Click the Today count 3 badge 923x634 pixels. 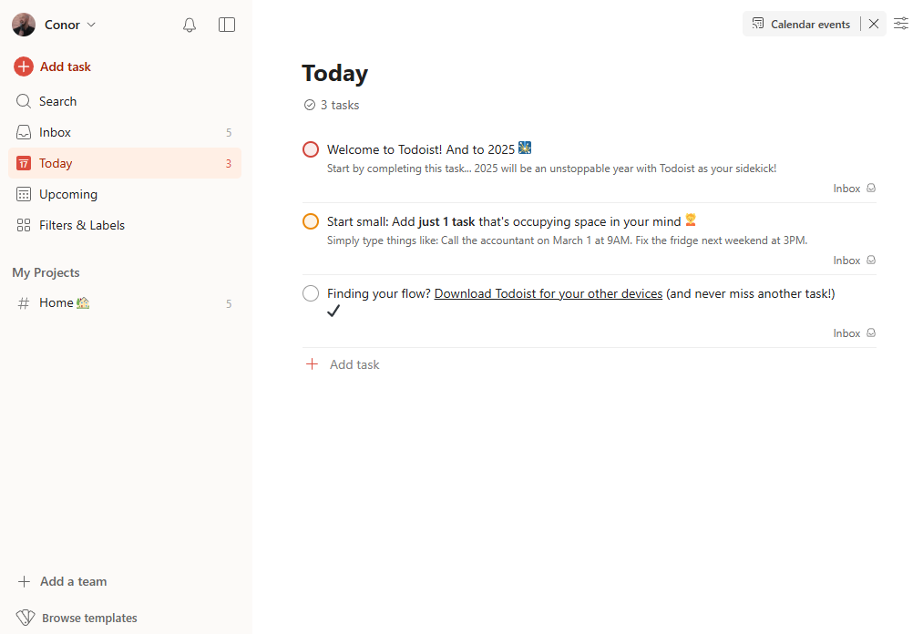pos(229,164)
